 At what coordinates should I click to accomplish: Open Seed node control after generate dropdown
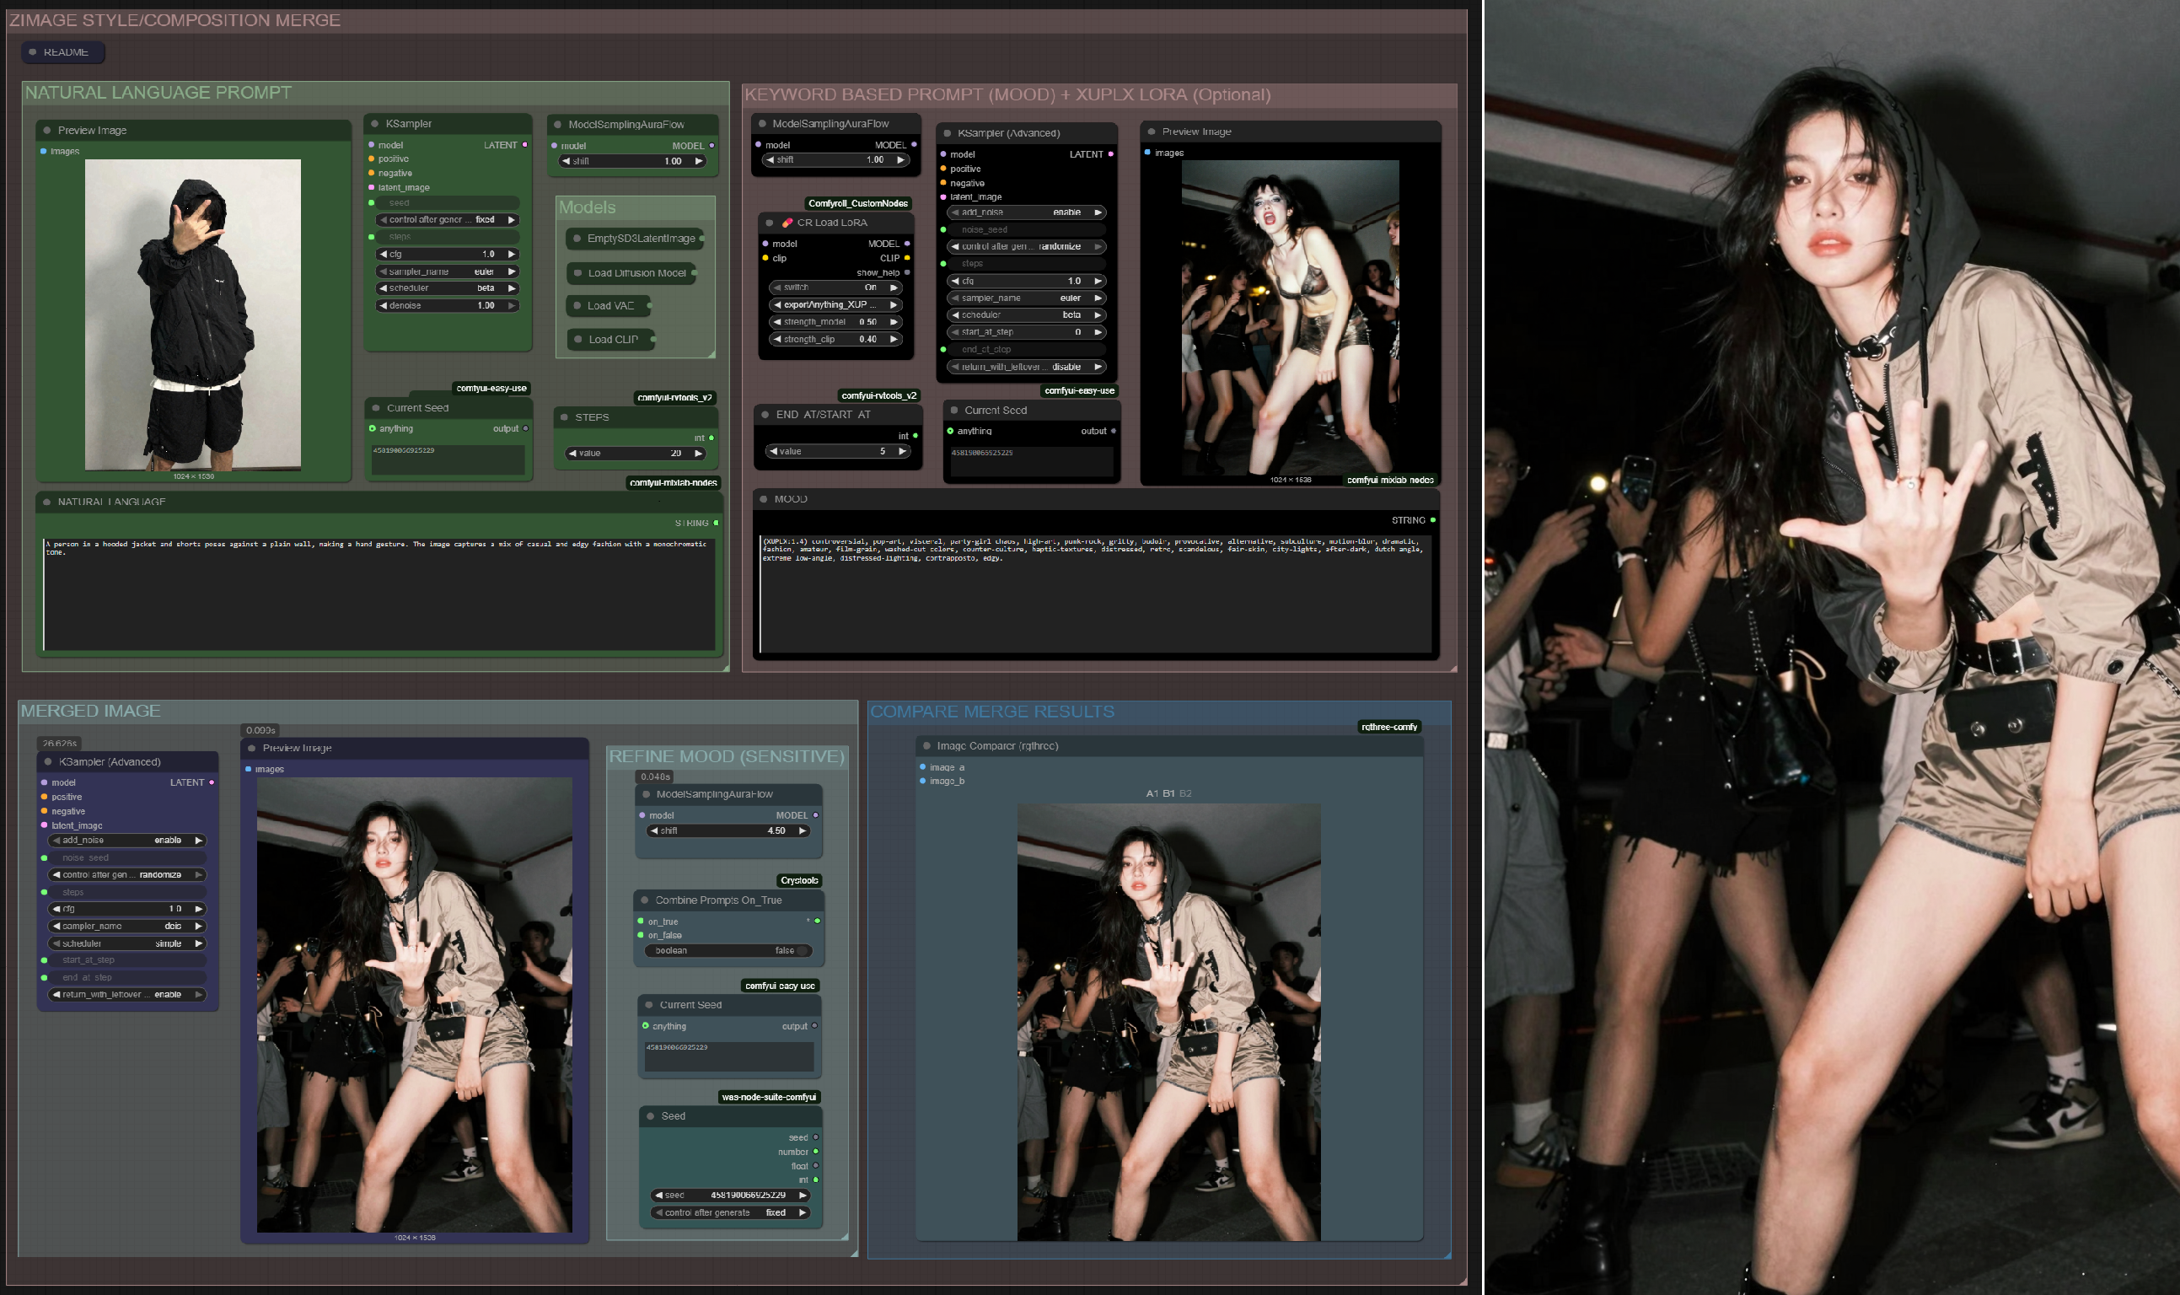729,1213
